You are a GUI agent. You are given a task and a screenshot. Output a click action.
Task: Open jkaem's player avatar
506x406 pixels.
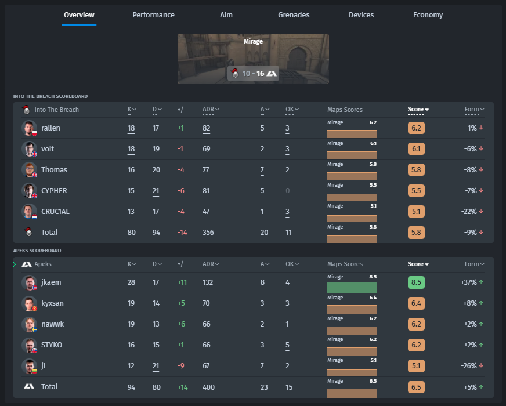click(x=30, y=282)
